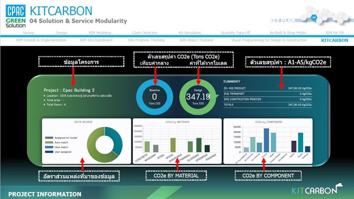
Task: Click the St Foundations bar in component chart
Action: point(246,149)
